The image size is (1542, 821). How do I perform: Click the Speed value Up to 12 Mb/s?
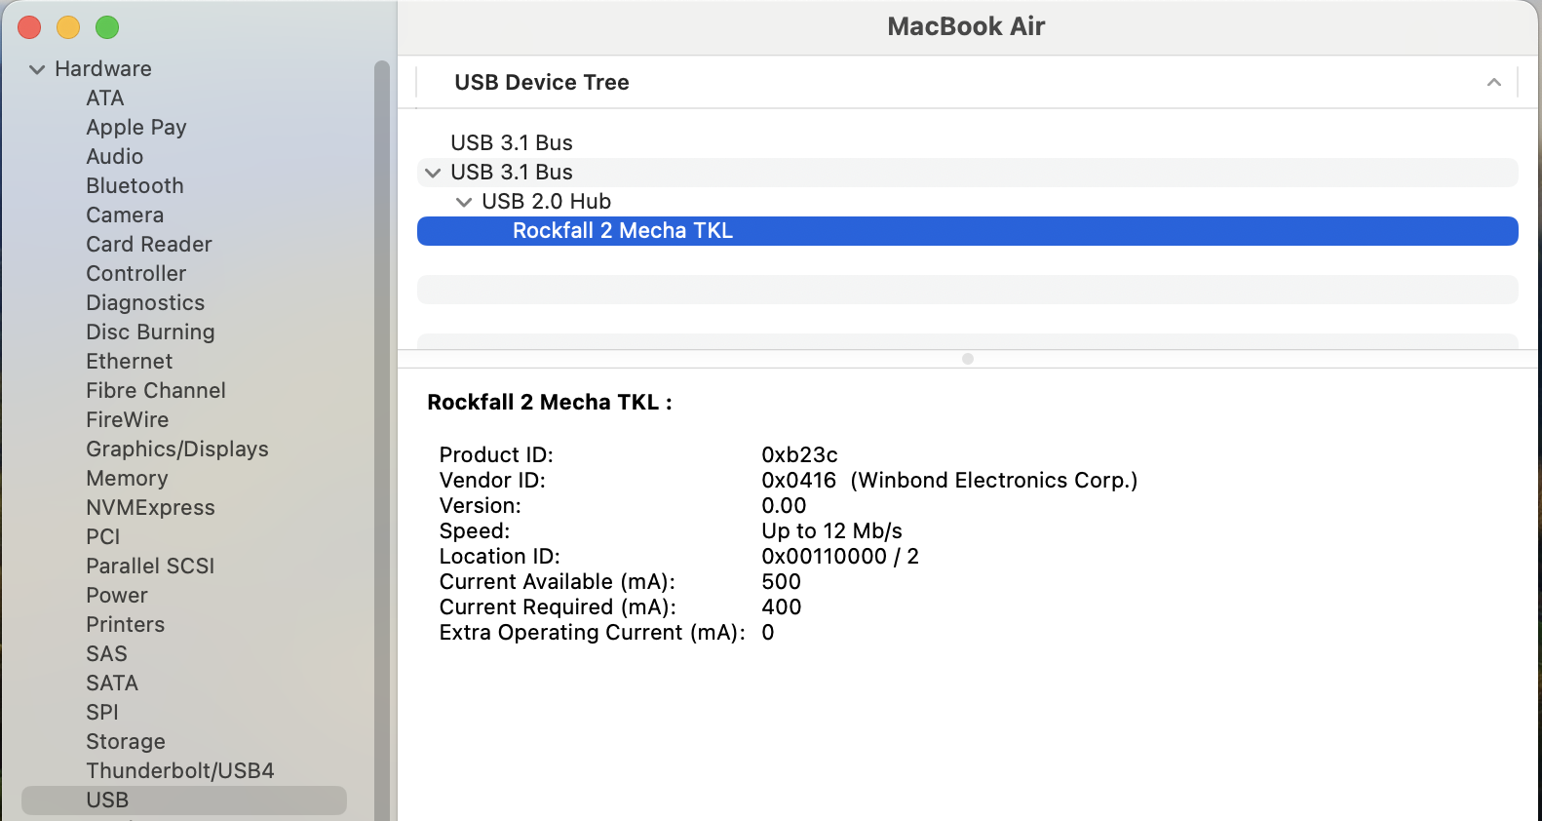(831, 531)
